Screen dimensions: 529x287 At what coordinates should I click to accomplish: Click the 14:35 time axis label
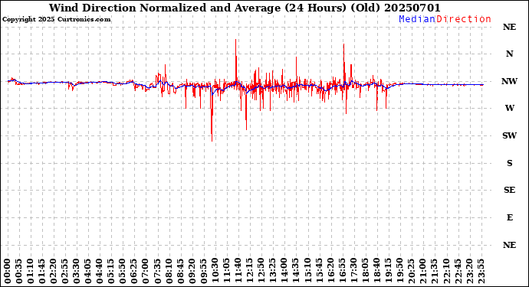[x=296, y=272]
